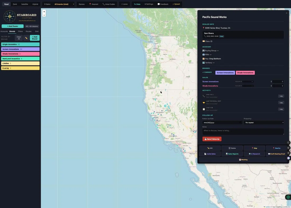Screen dimensions: 291x208
Task: Filter by NextLevel Acoustics brand
Action: [x=20, y=59]
